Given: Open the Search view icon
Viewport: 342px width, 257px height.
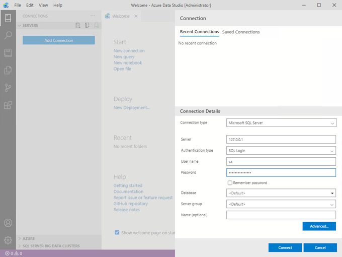Looking at the screenshot, I should point(8,36).
